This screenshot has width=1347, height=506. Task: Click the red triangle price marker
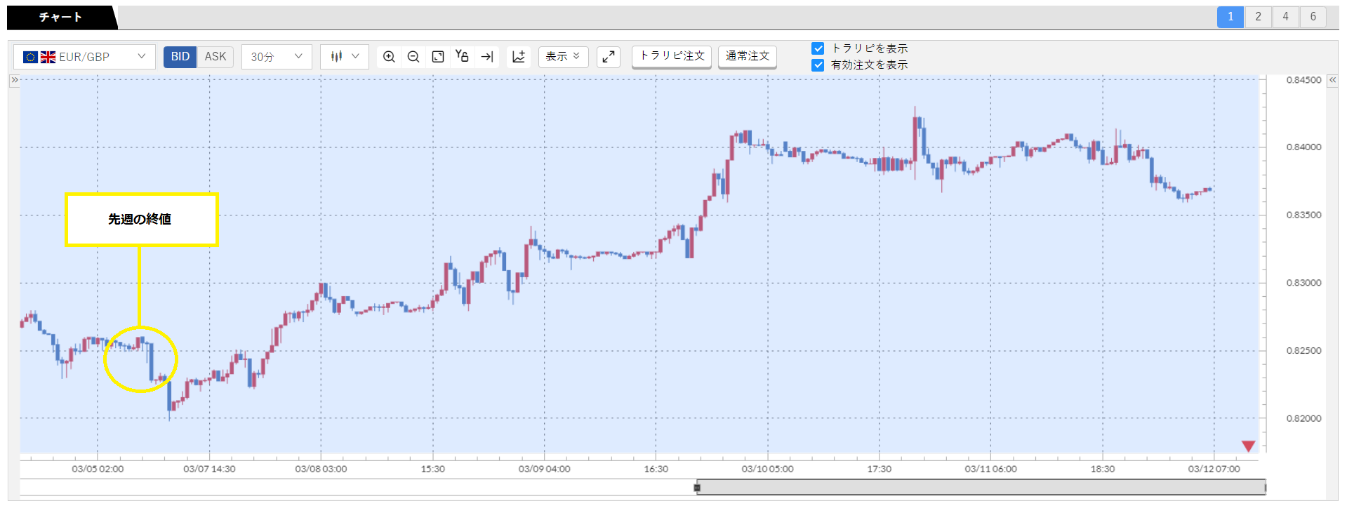tap(1248, 446)
